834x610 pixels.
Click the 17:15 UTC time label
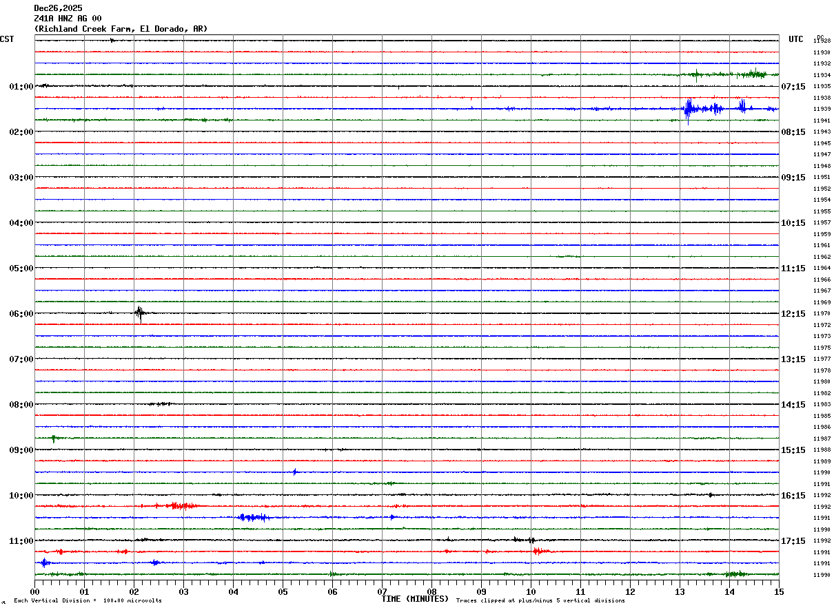click(x=793, y=541)
